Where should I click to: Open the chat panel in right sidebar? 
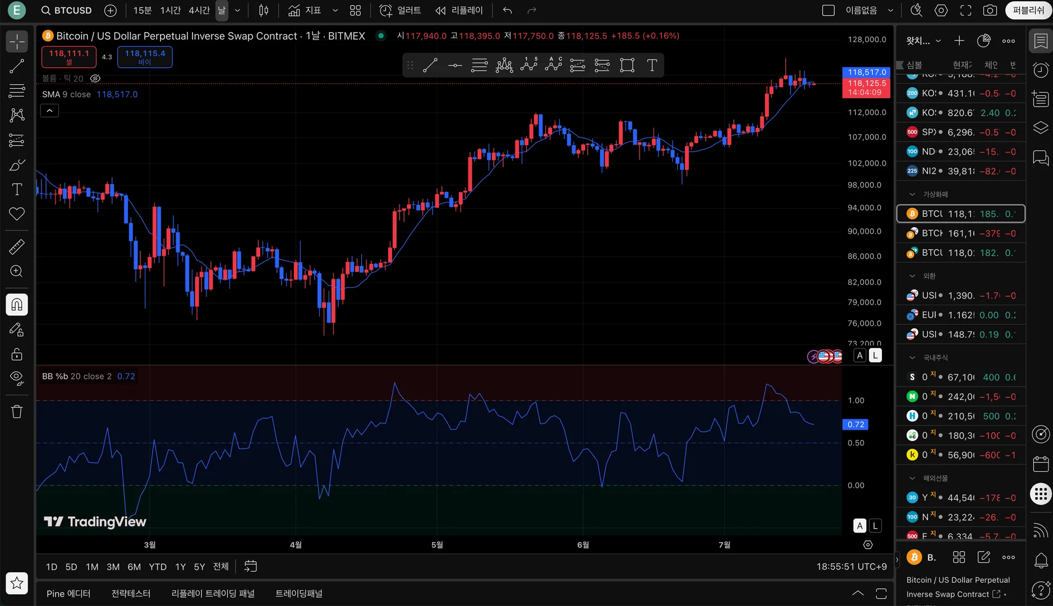(x=1041, y=158)
